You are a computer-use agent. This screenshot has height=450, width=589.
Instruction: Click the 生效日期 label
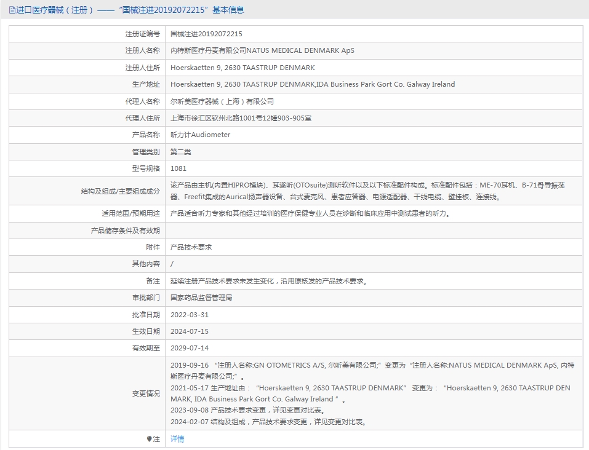[x=146, y=331]
